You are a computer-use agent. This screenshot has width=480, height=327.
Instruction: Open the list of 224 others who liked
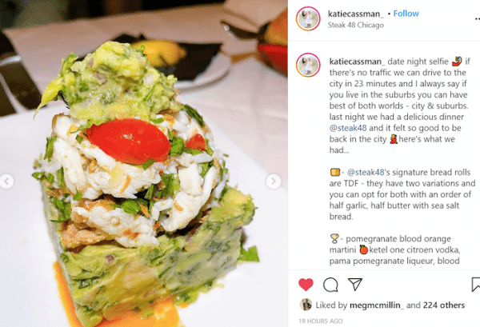click(444, 305)
